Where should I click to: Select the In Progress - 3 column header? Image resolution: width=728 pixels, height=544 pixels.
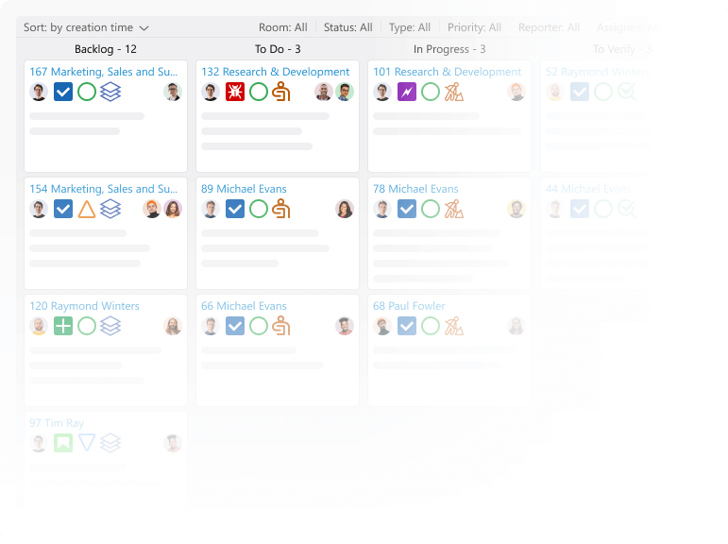click(449, 49)
